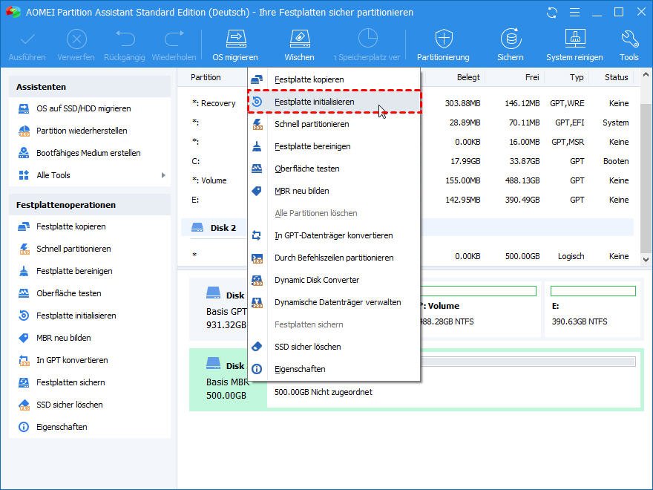Click the Belegt column header

[468, 77]
